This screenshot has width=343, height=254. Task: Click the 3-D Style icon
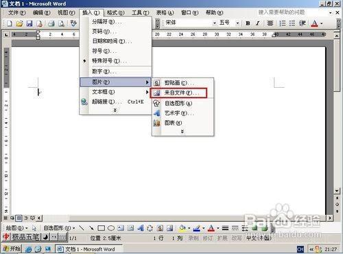pyautogui.click(x=264, y=228)
